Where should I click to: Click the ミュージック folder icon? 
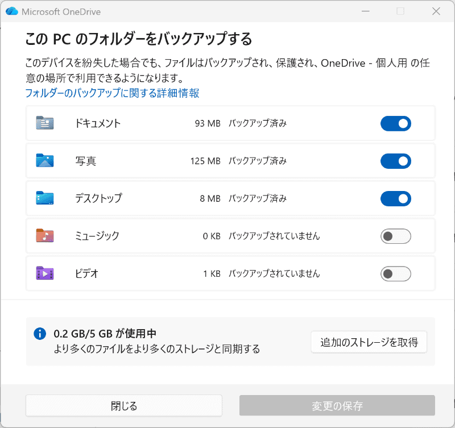point(44,236)
